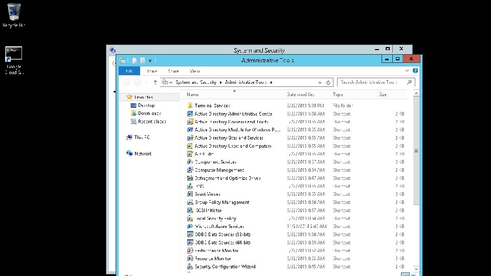The width and height of the screenshot is (491, 276).
Task: Select the Group Policy Management icon
Action: (x=190, y=202)
